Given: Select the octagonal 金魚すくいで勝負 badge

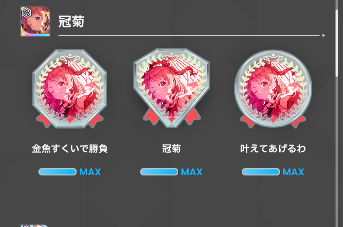Looking at the screenshot, I should coord(69,89).
